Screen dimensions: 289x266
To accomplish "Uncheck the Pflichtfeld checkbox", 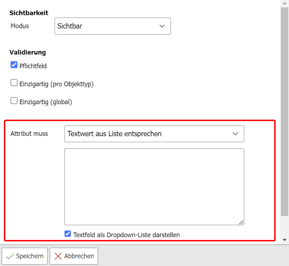I will 14,65.
